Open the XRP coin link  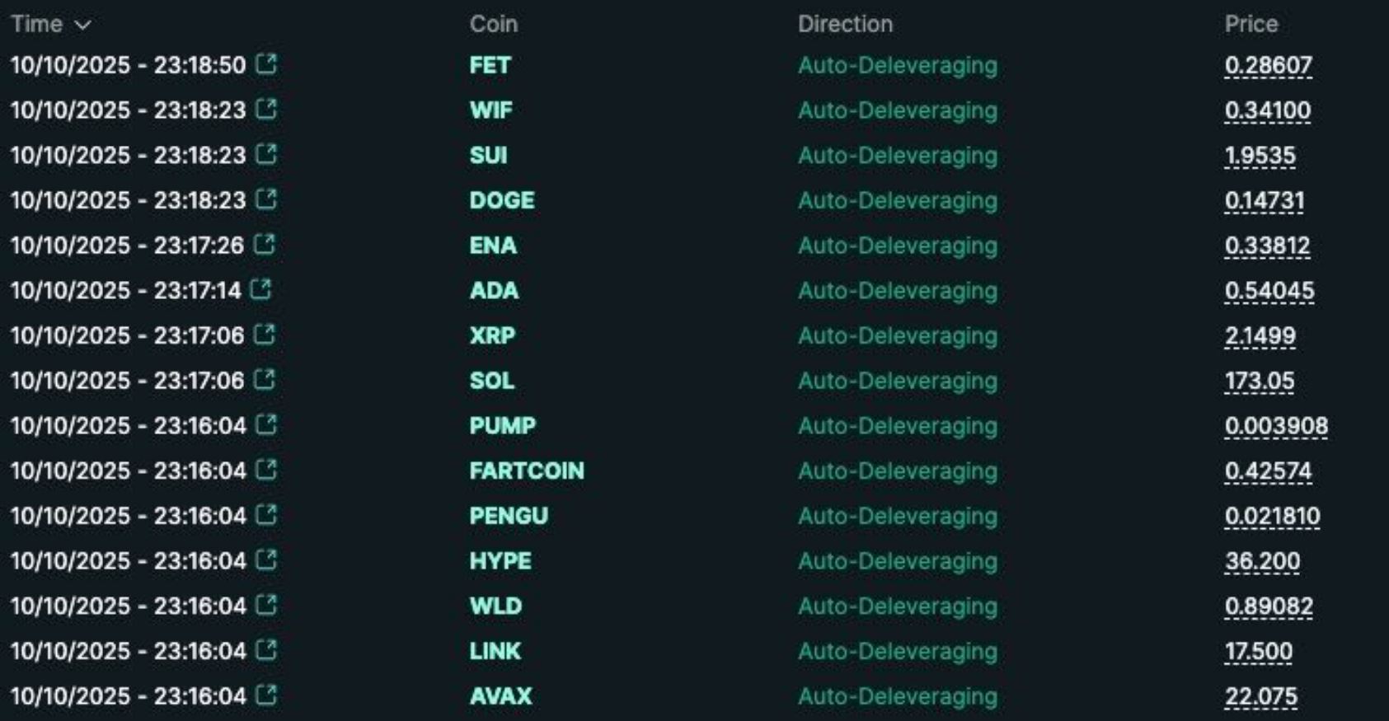coord(492,335)
